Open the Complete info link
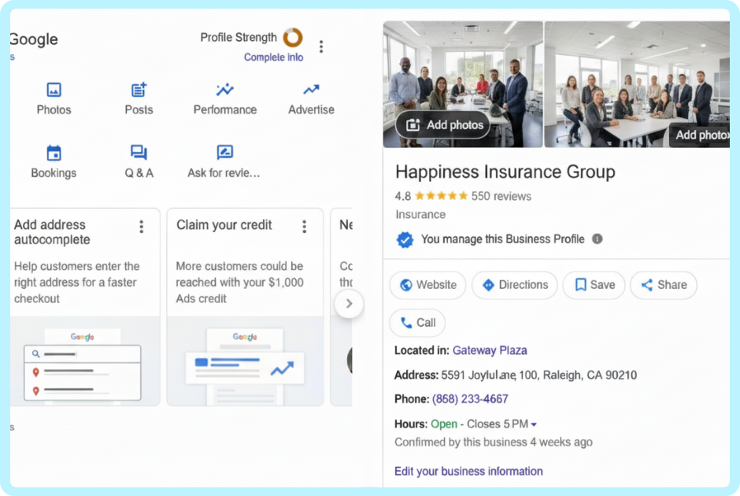 pyautogui.click(x=274, y=57)
